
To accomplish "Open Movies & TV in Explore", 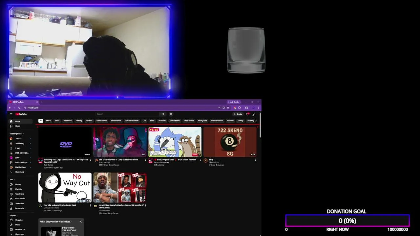I will tap(20, 229).
